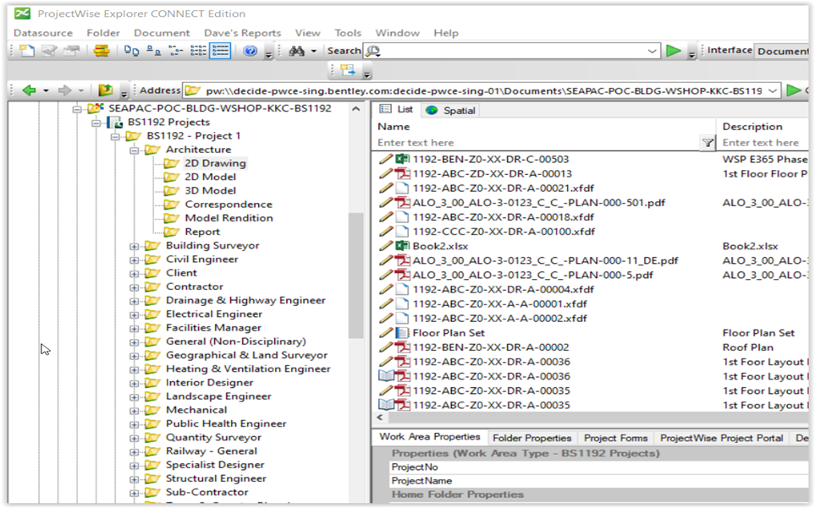
Task: Select the Floor Plan Set document
Action: 448,333
